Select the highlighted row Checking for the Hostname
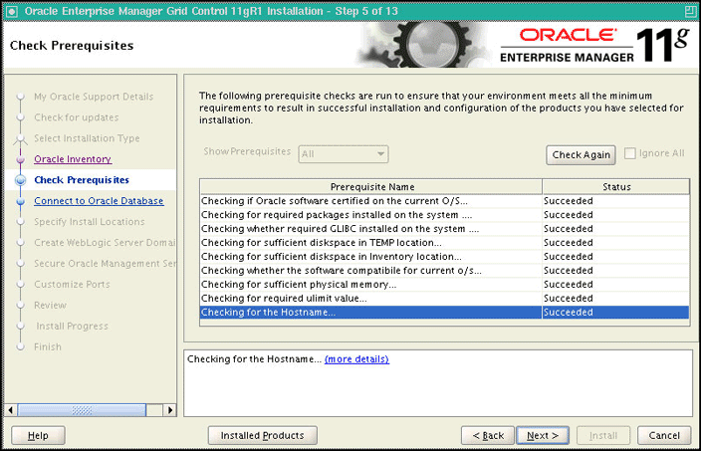Screen dimensions: 701x451 pyautogui.click(x=444, y=312)
